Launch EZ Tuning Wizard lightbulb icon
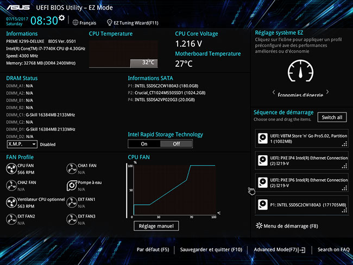Screen dimensions: 353x265 click(109, 23)
